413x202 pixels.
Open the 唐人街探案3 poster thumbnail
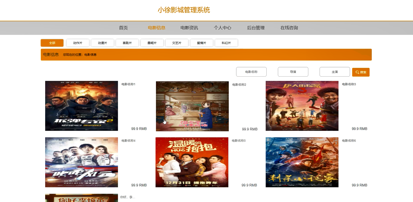click(302, 106)
